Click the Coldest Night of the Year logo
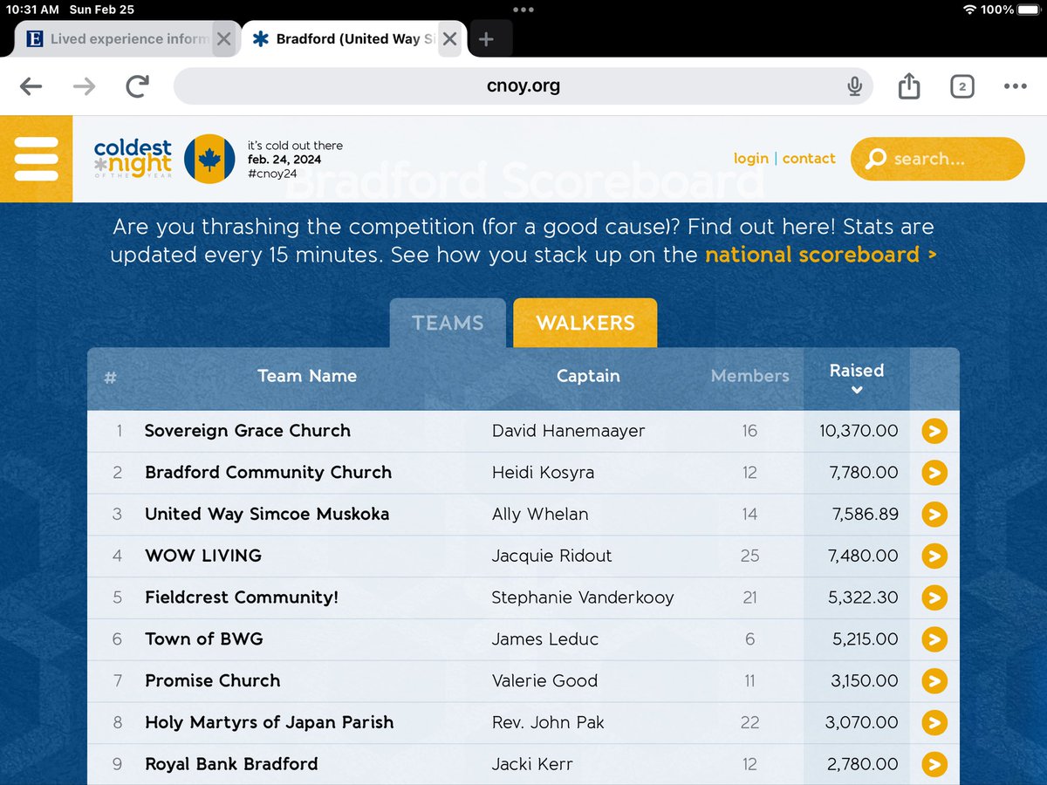 coord(132,159)
